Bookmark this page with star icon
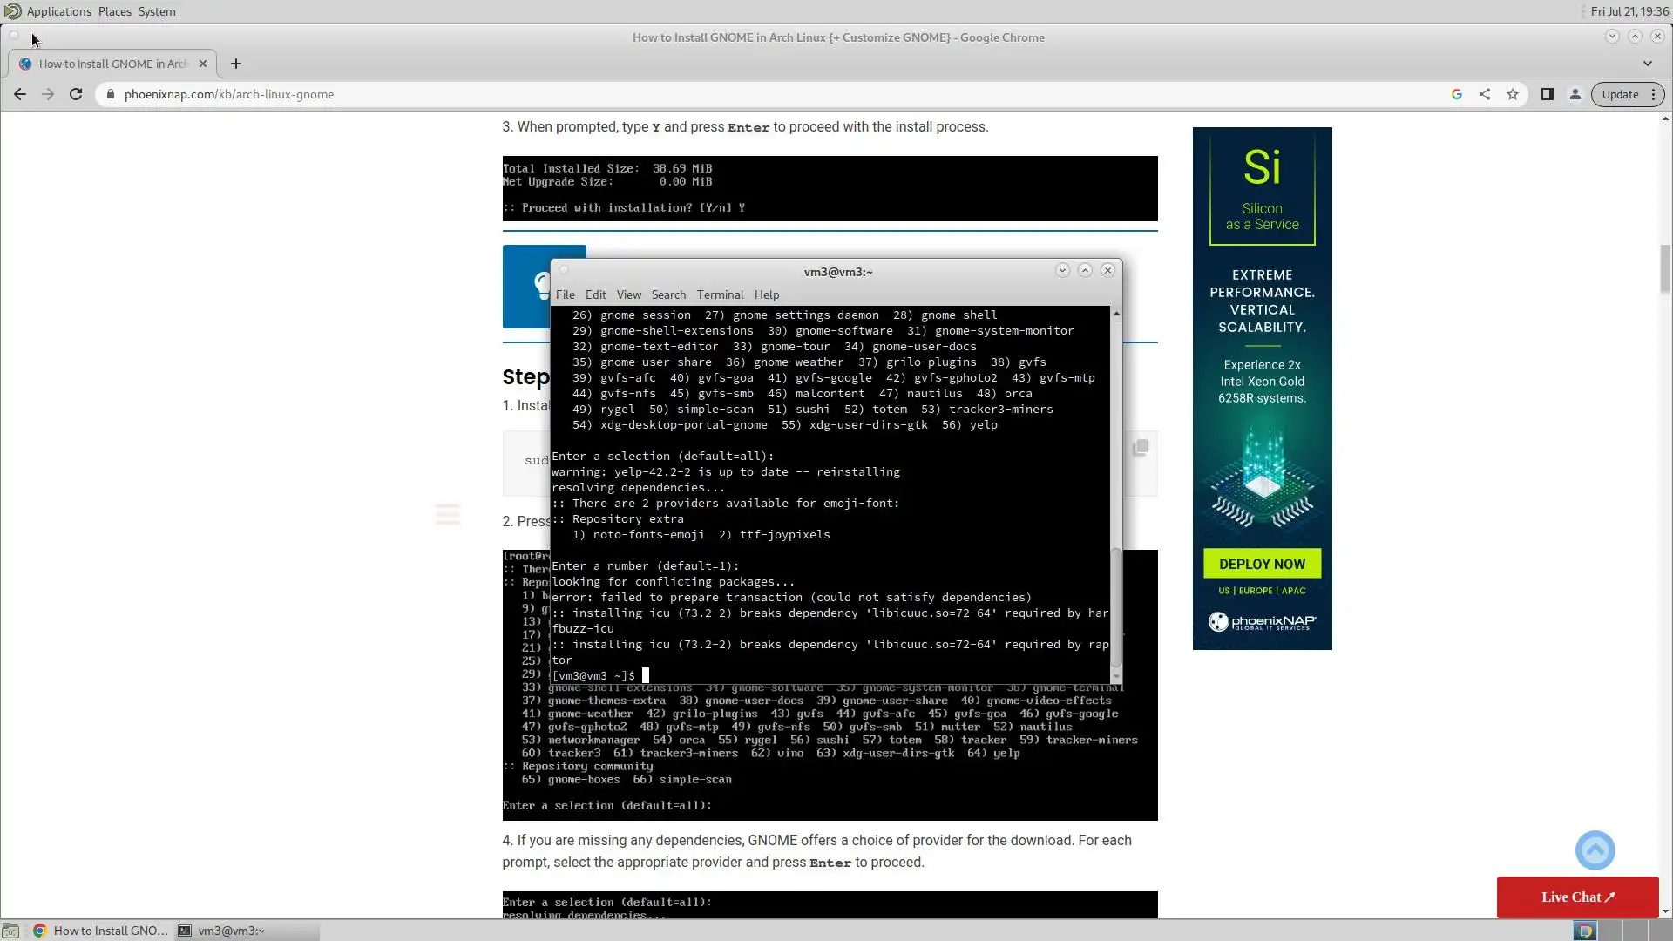The width and height of the screenshot is (1673, 941). (1513, 94)
